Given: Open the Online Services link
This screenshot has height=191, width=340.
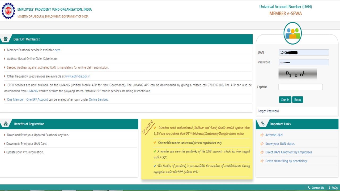Looking at the screenshot, I should click(99, 99).
